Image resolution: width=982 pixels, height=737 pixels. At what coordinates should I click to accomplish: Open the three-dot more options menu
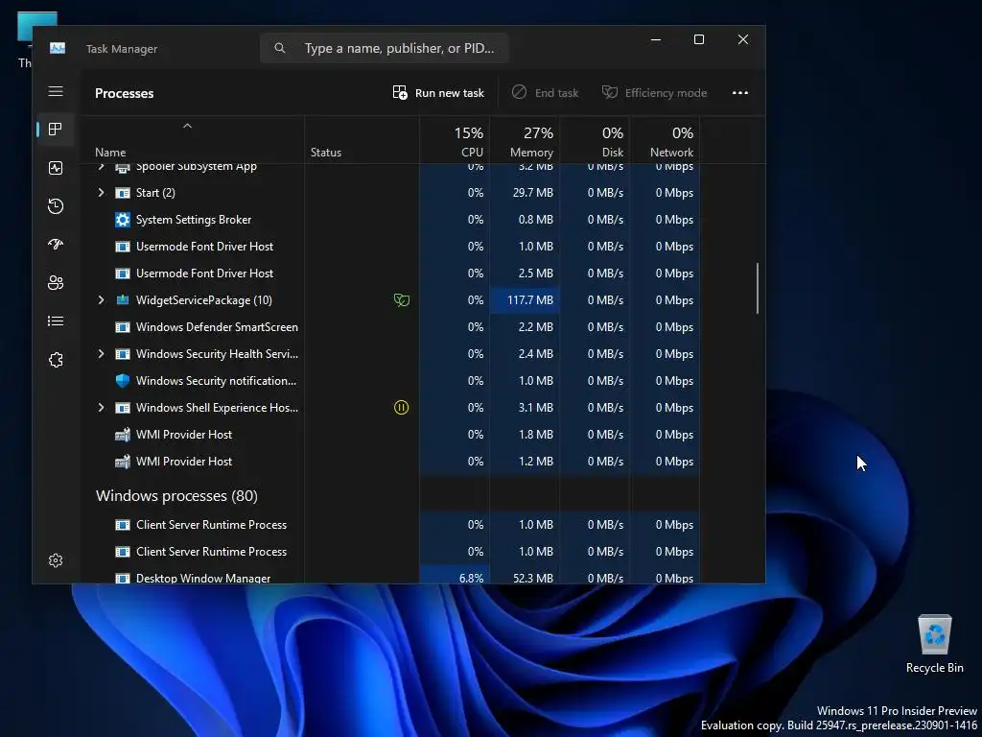[740, 93]
